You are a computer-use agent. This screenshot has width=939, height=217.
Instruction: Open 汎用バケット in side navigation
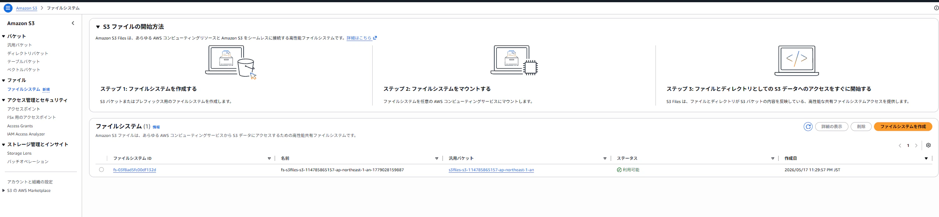pos(20,45)
